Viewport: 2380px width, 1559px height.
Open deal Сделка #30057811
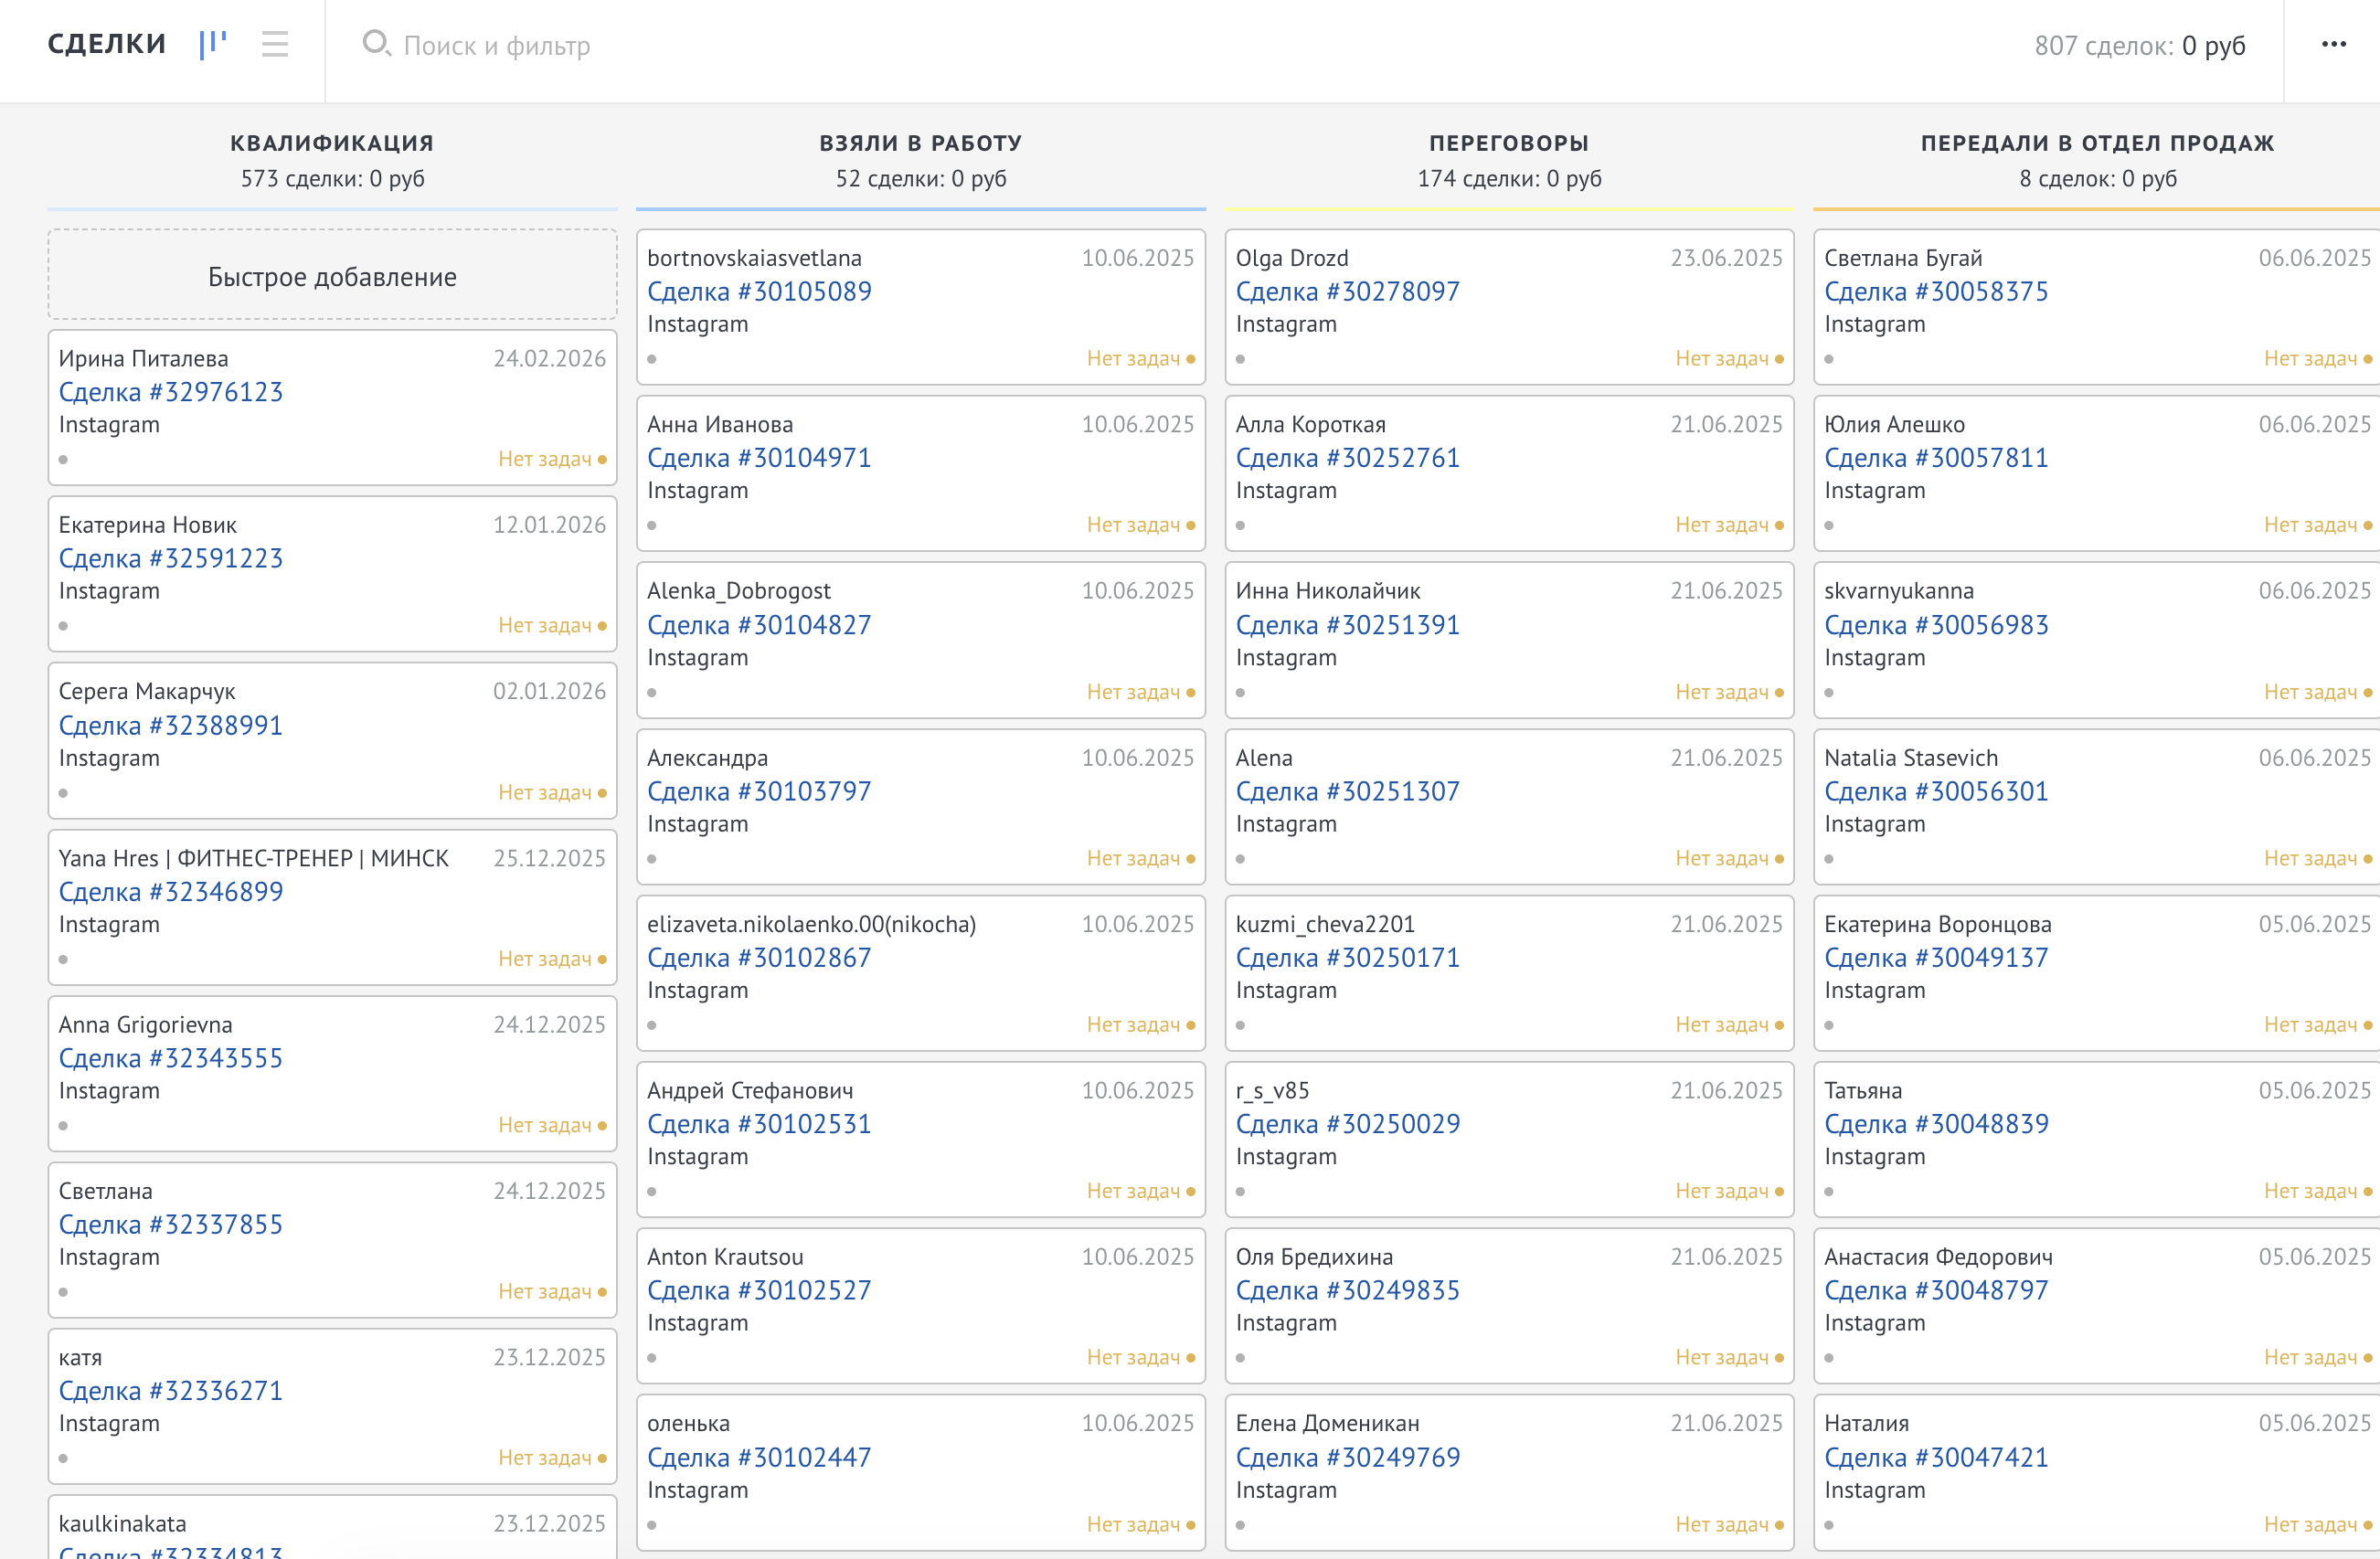click(1936, 457)
